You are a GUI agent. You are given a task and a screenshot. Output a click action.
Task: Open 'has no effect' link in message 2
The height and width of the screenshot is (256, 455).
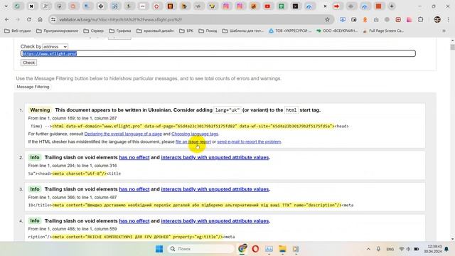click(134, 157)
